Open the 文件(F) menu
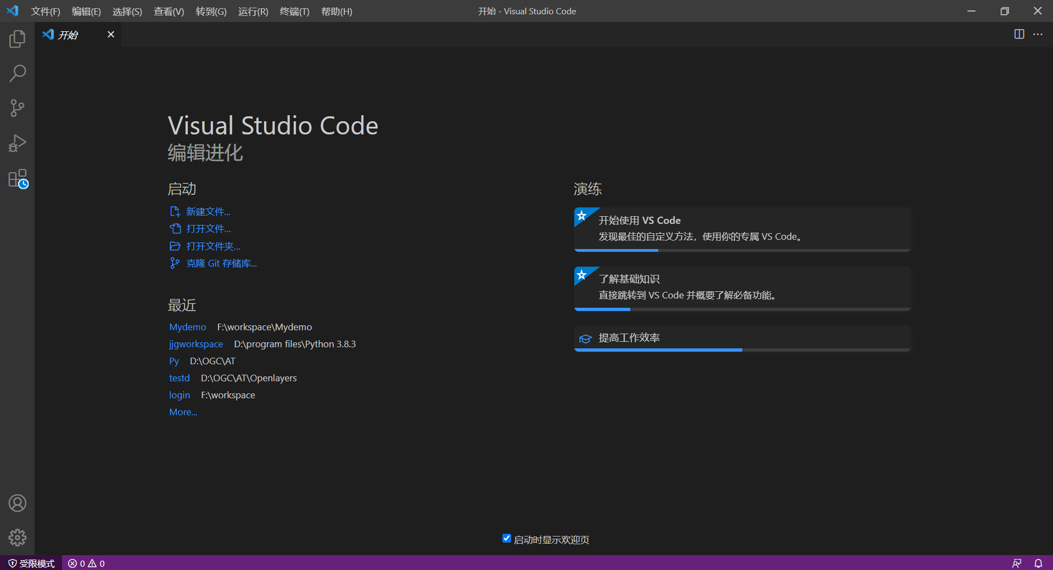This screenshot has width=1053, height=570. pos(46,12)
